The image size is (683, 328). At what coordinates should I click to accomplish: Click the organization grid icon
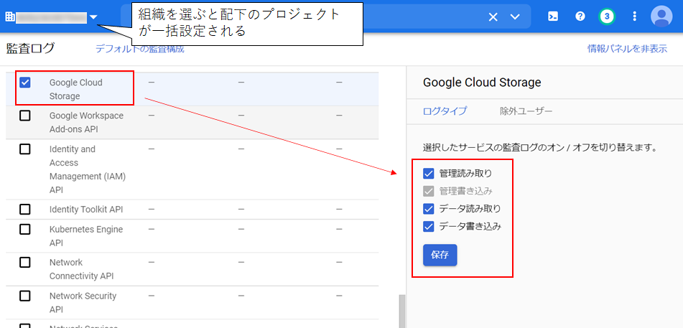(9, 17)
